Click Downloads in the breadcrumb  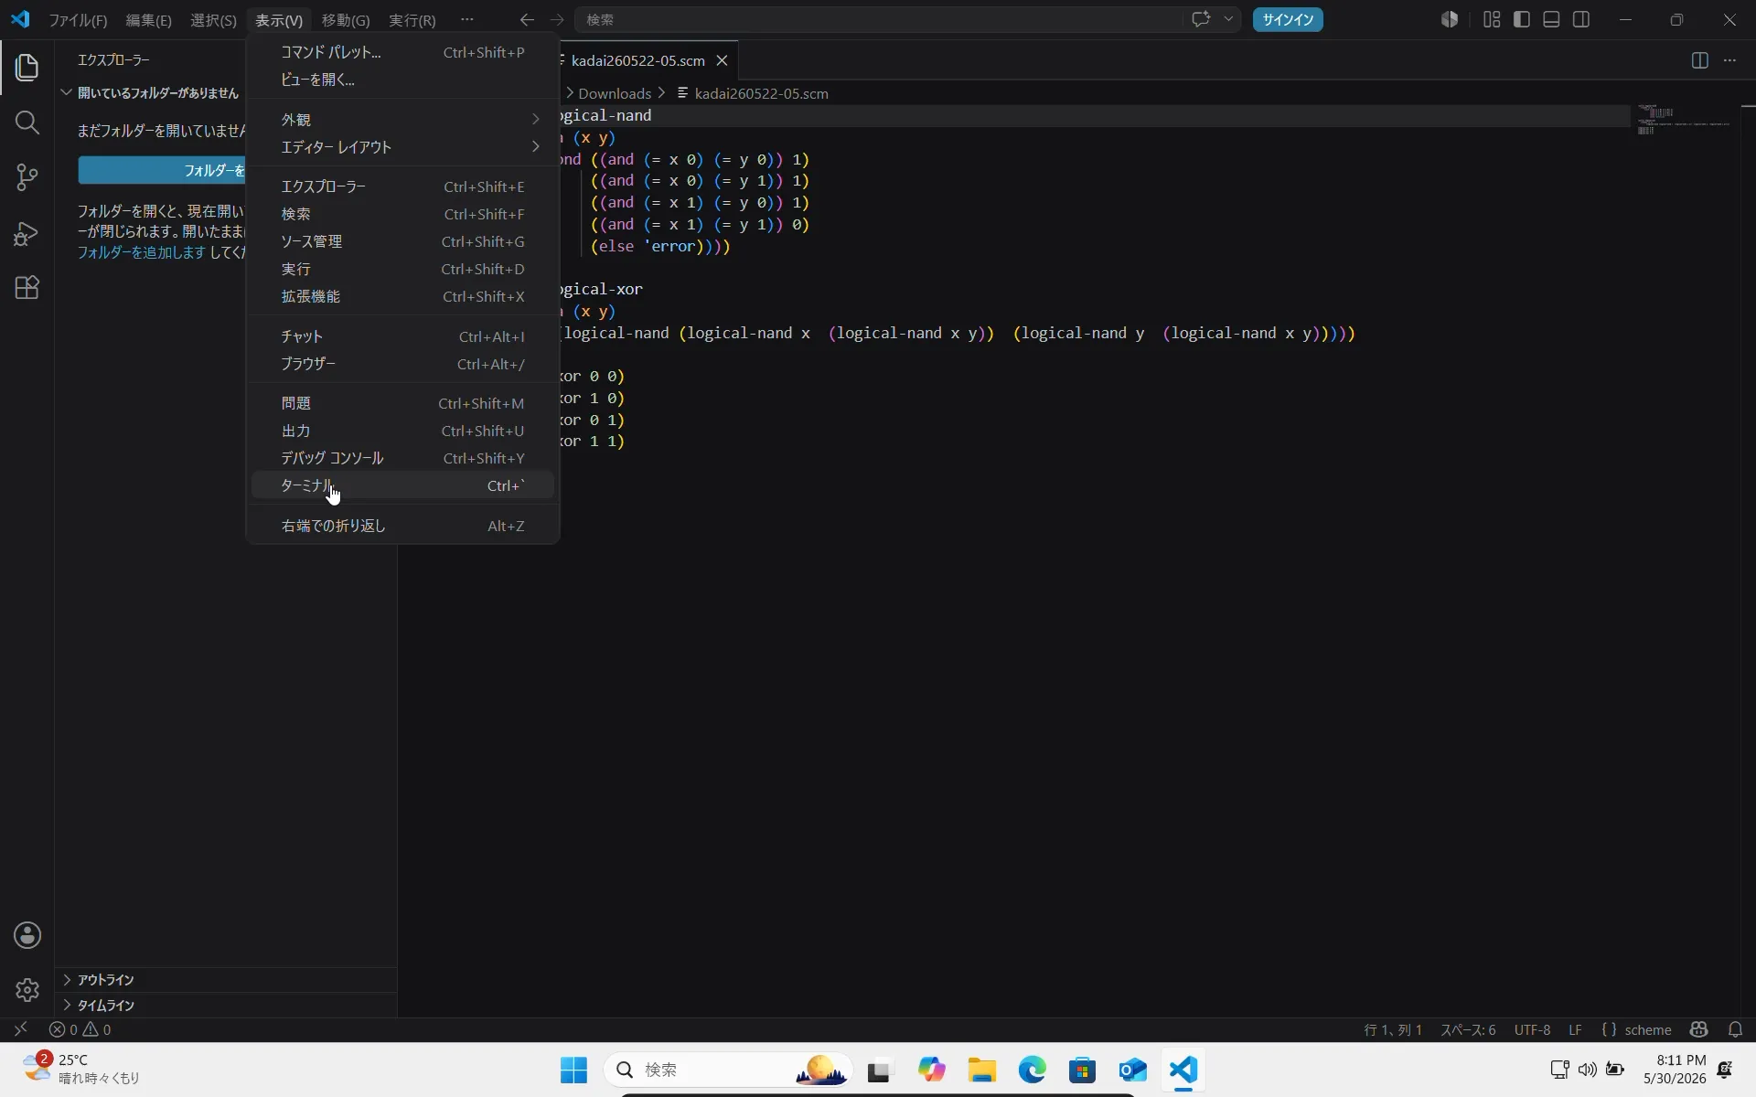(615, 93)
